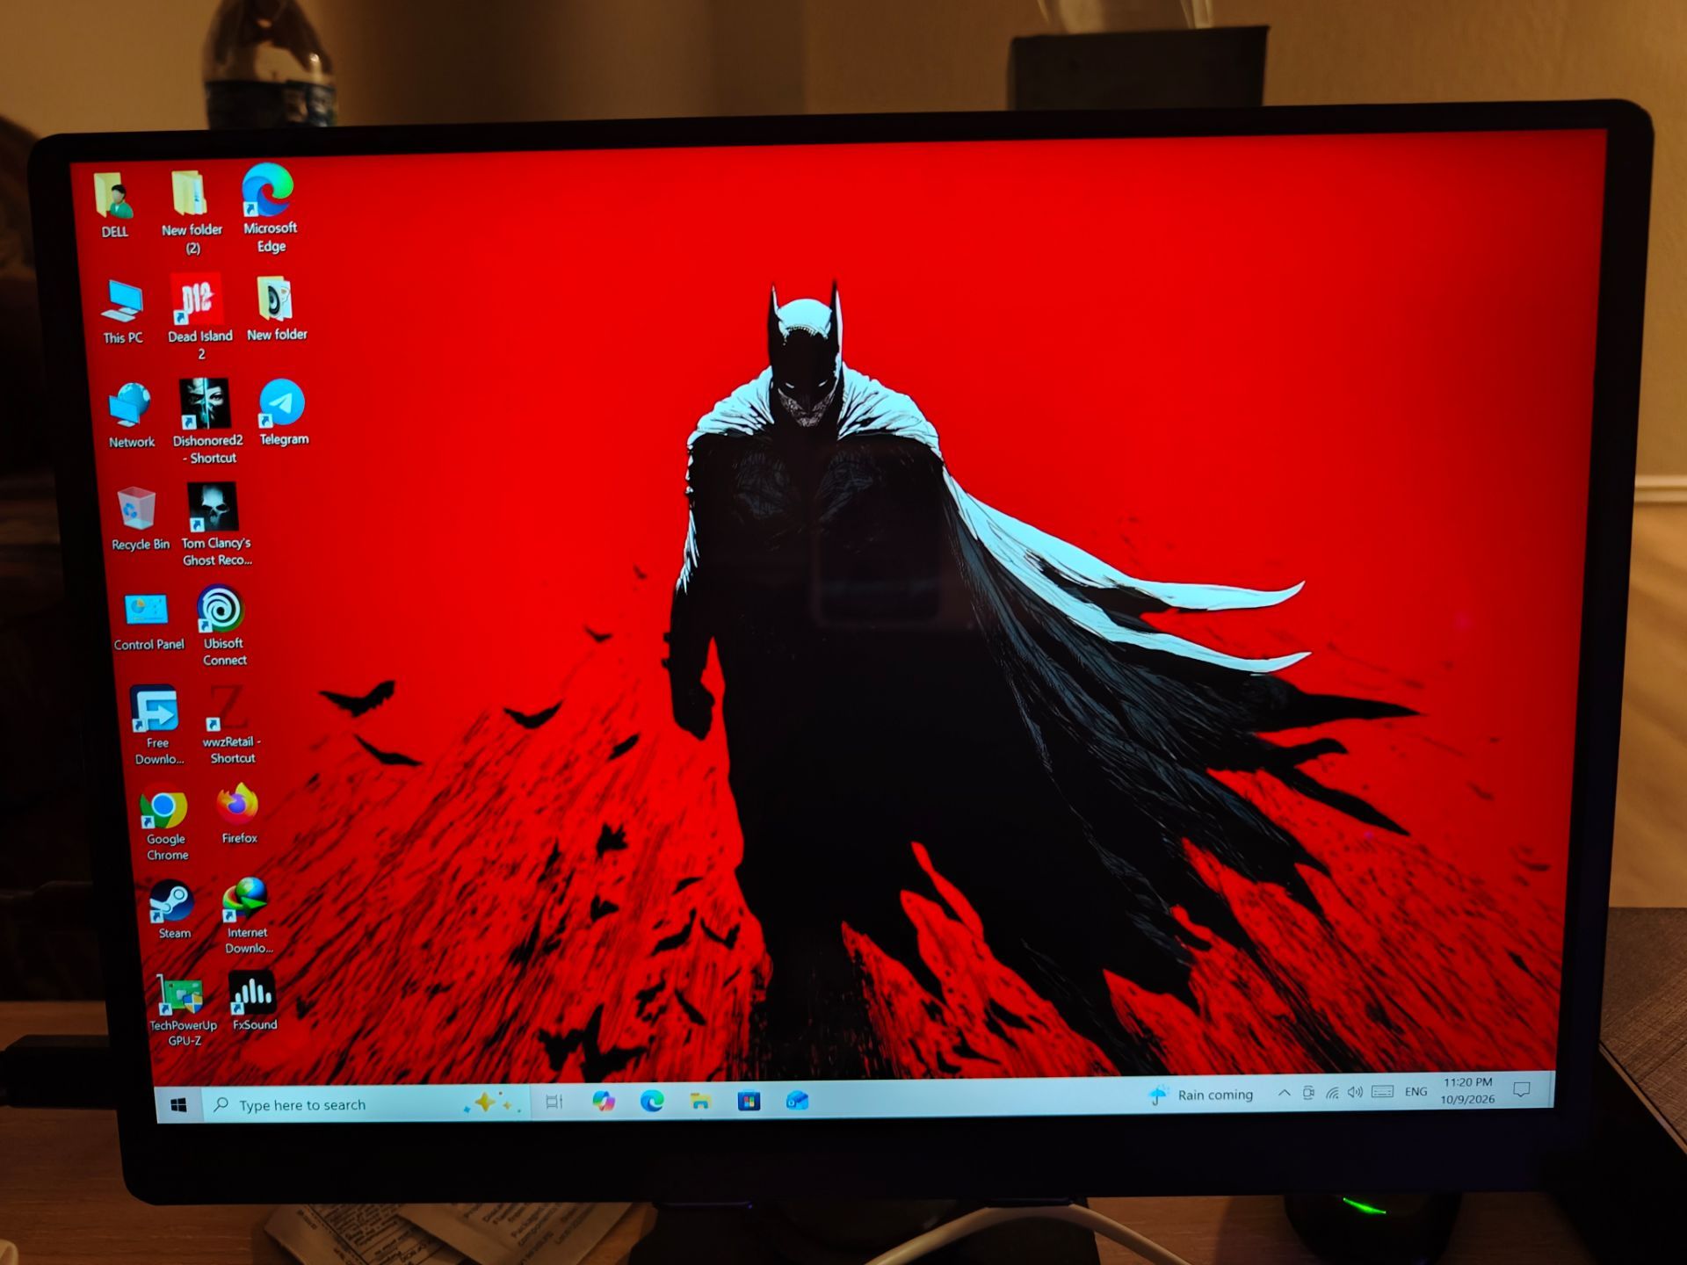The width and height of the screenshot is (1687, 1265).
Task: Open the Action Center notifications icon
Action: [1522, 1090]
